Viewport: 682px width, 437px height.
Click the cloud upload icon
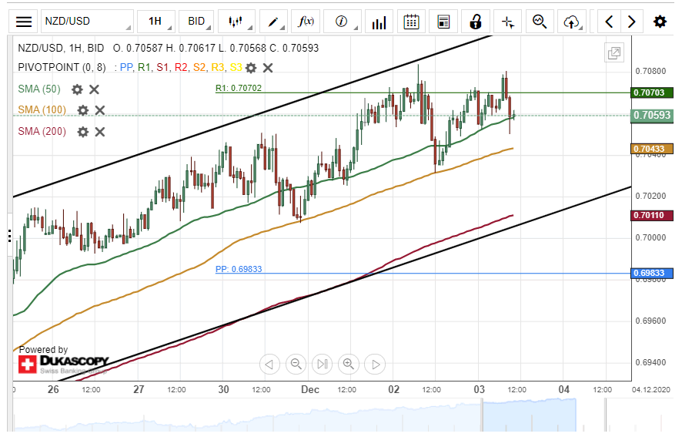pos(571,22)
